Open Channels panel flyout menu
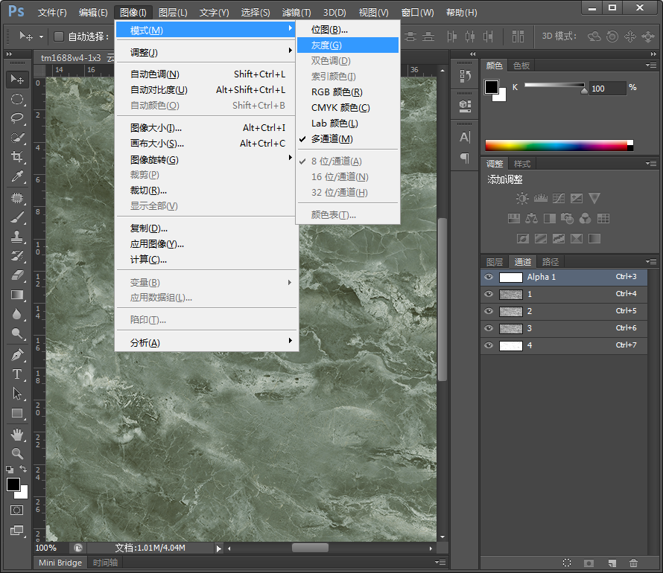Screen dimensions: 663x573 tap(651, 261)
